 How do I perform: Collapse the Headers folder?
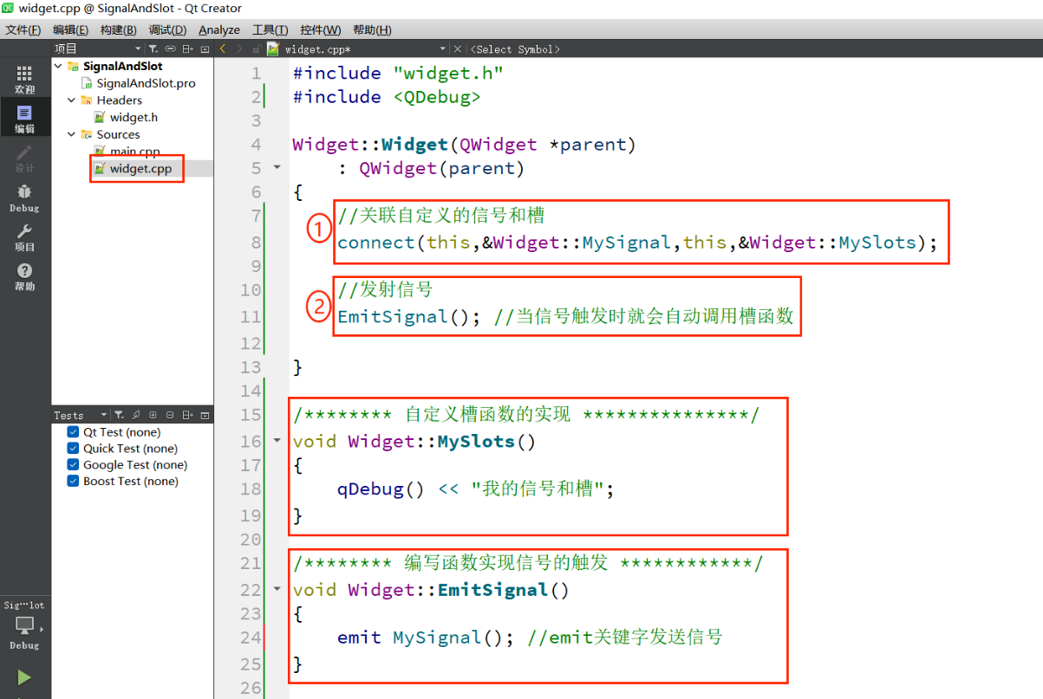pos(72,100)
